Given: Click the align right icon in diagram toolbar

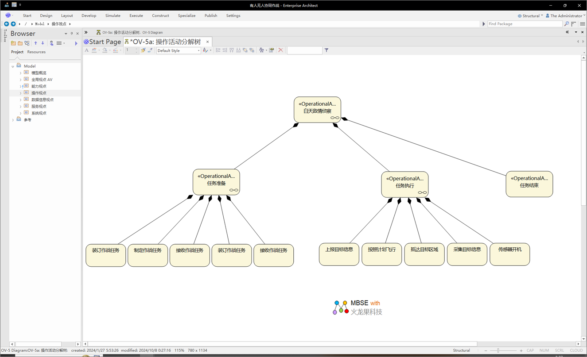Looking at the screenshot, I should 225,50.
